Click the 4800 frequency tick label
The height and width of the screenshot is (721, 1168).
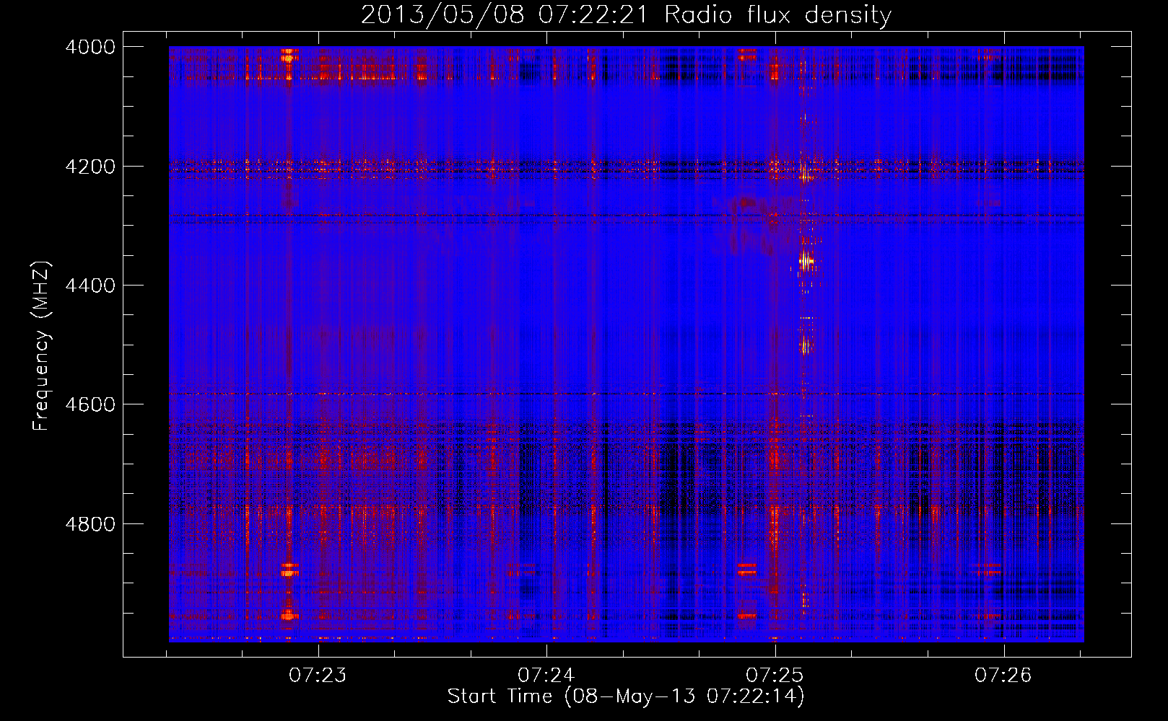click(90, 523)
